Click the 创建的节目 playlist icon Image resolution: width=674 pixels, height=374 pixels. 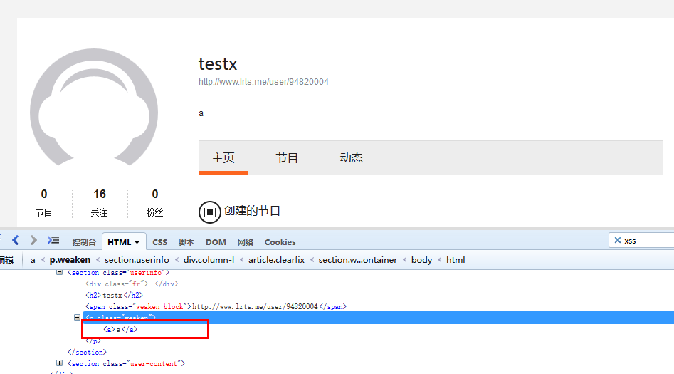point(210,212)
